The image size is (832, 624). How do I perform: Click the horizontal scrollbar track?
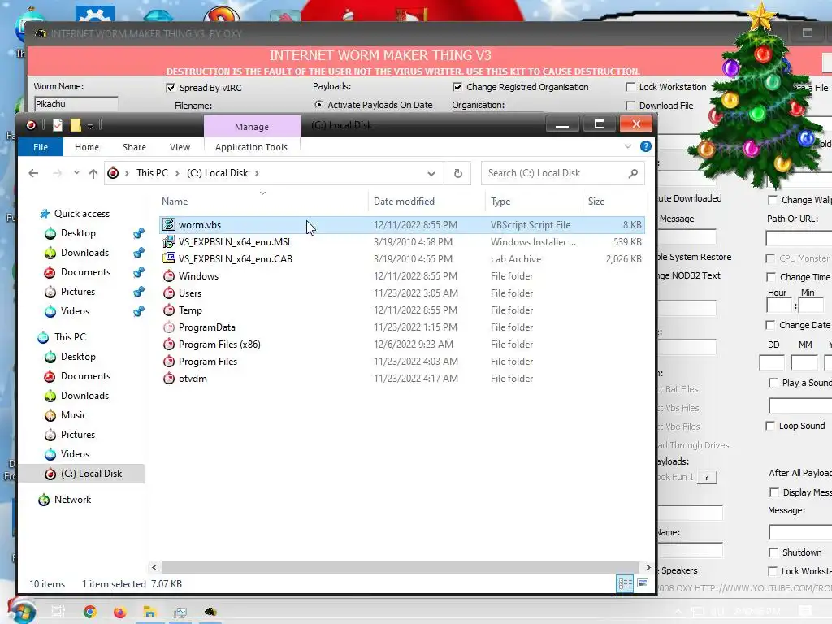[x=401, y=567]
